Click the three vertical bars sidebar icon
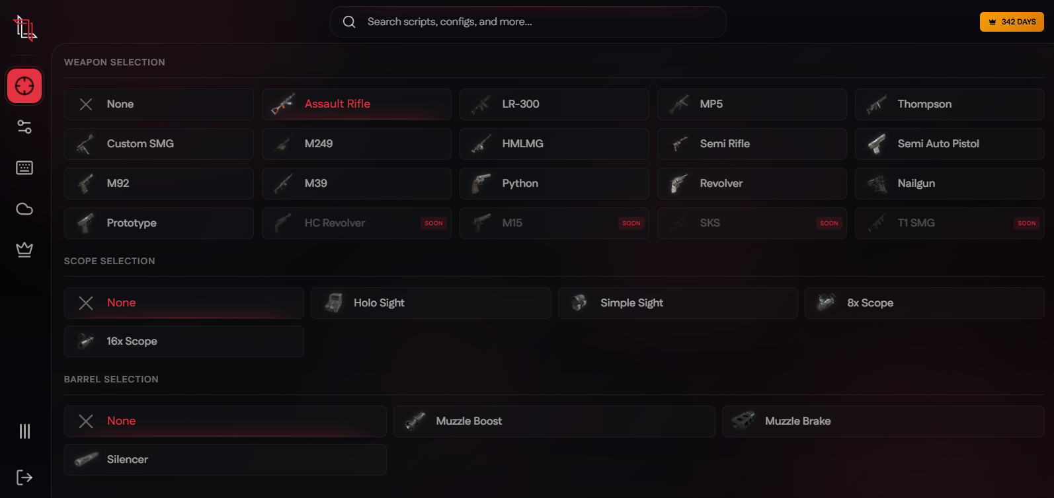 (x=24, y=431)
